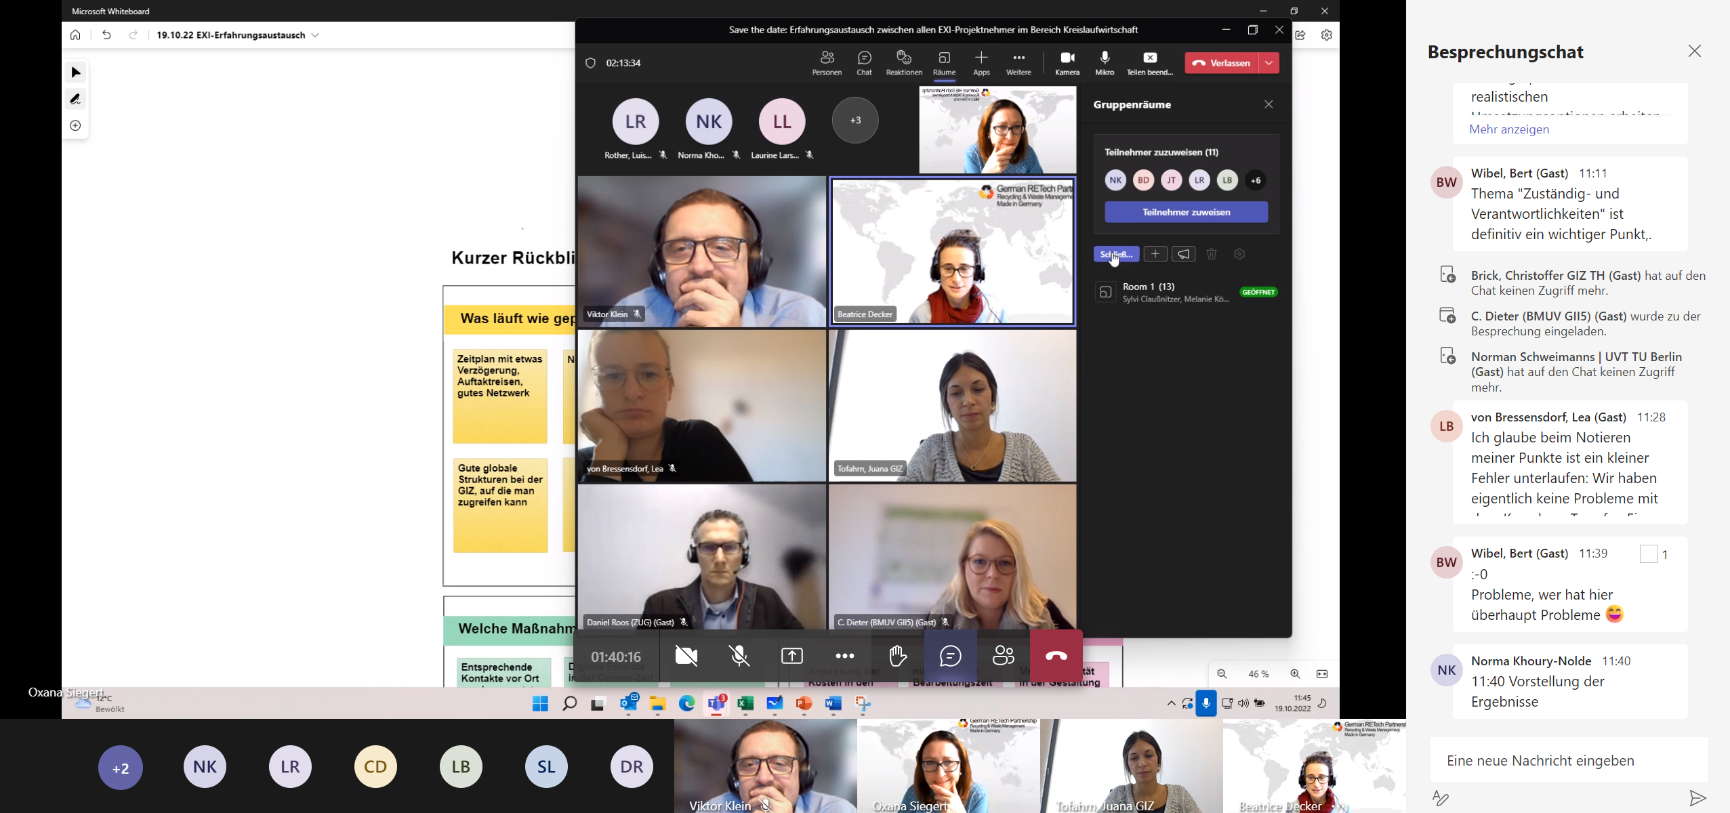Toggle microphone mute in floating call bar
The image size is (1730, 813).
[739, 656]
